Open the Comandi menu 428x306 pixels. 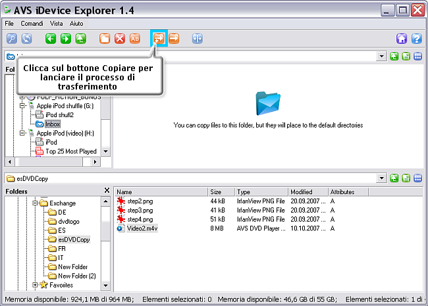pos(32,24)
